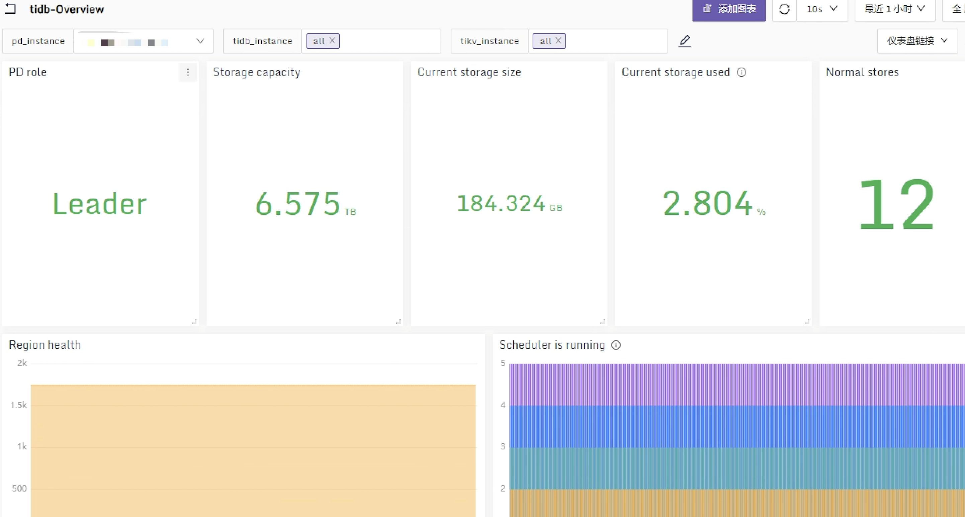The height and width of the screenshot is (517, 965).
Task: Click info icon beside Scheduler is running
Action: [x=616, y=345]
